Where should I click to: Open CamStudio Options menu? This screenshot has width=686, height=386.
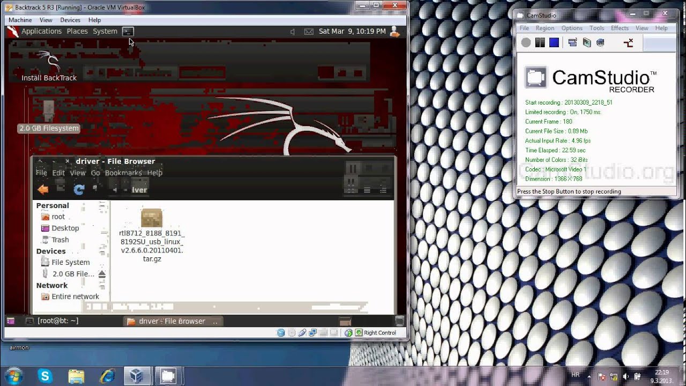pyautogui.click(x=572, y=28)
